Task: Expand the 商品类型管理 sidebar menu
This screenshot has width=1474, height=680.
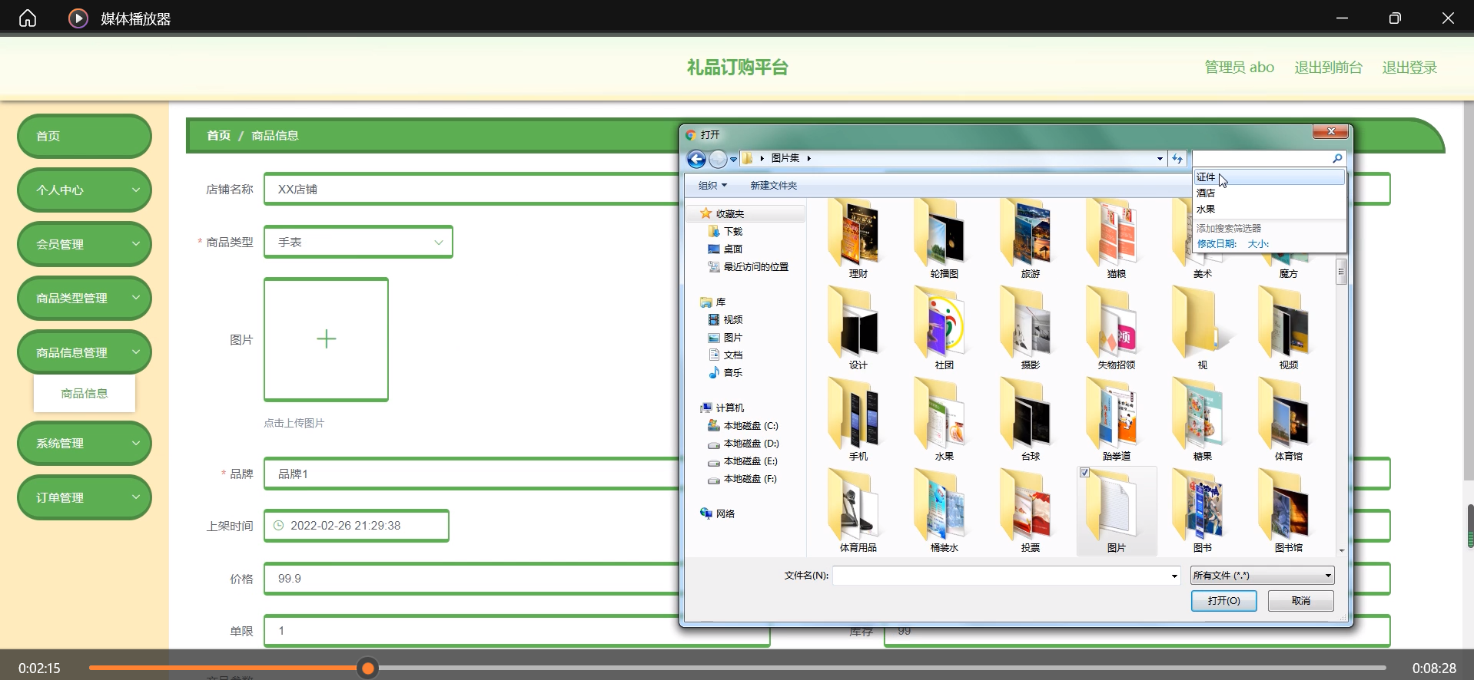Action: [x=85, y=298]
